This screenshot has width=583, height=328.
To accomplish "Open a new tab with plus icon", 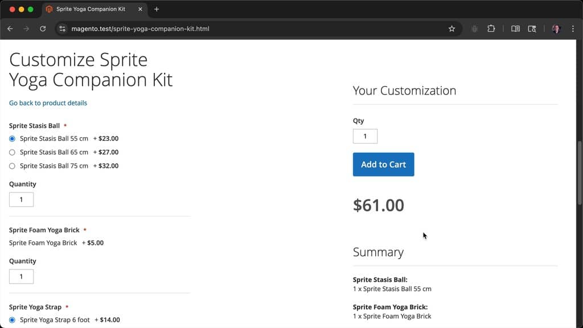I will (157, 9).
